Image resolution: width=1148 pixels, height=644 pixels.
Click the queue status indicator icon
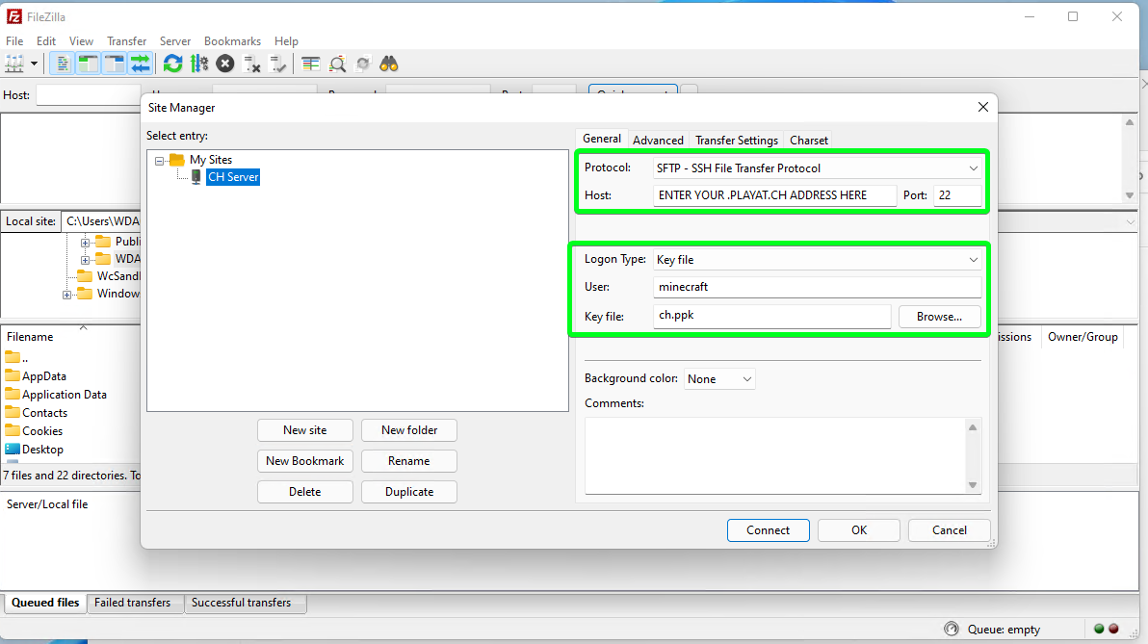[x=952, y=629]
